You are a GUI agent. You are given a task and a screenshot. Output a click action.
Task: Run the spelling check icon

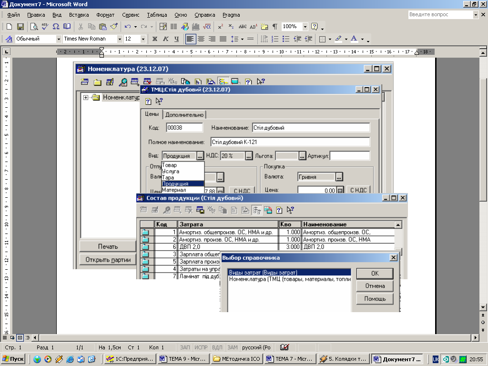pos(45,27)
